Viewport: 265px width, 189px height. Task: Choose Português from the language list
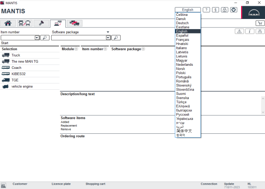188,77
